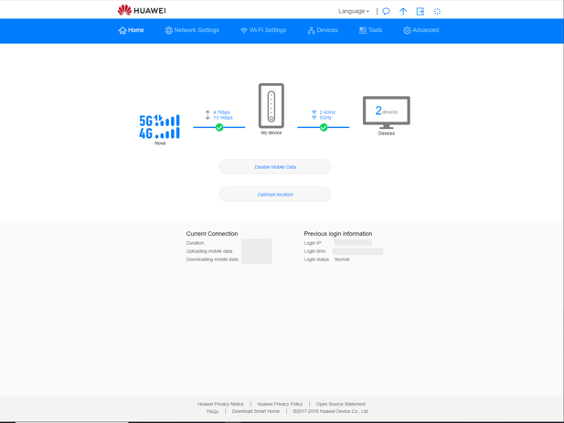Open the Advanced tab
Viewport: 564px width, 423px height.
(420, 30)
